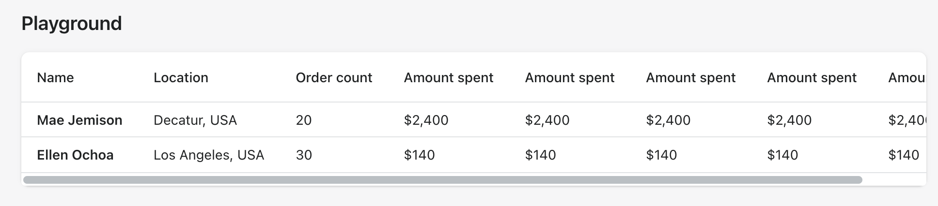The image size is (938, 206).
Task: Select the second Amount spent column header
Action: point(570,78)
